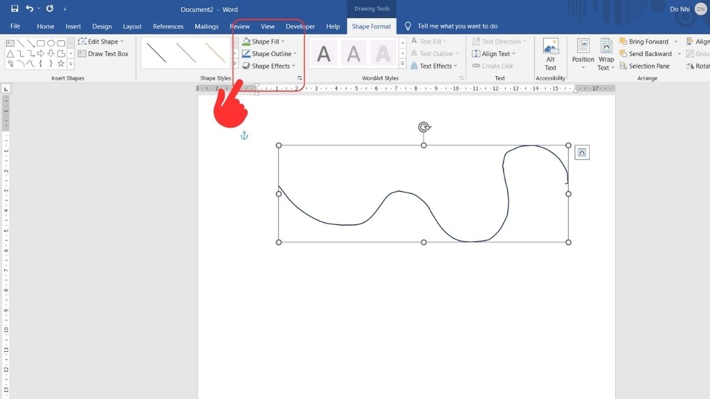
Task: Pick the 5-point Star shape
Action: [x=61, y=63]
